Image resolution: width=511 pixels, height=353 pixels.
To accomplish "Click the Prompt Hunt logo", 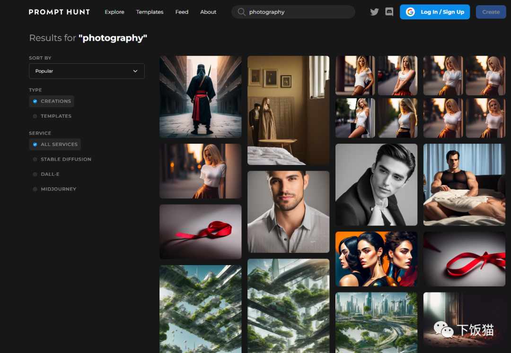I will (x=59, y=12).
